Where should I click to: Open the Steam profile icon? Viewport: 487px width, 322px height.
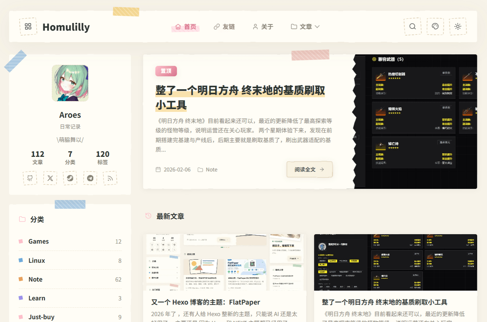pos(70,178)
